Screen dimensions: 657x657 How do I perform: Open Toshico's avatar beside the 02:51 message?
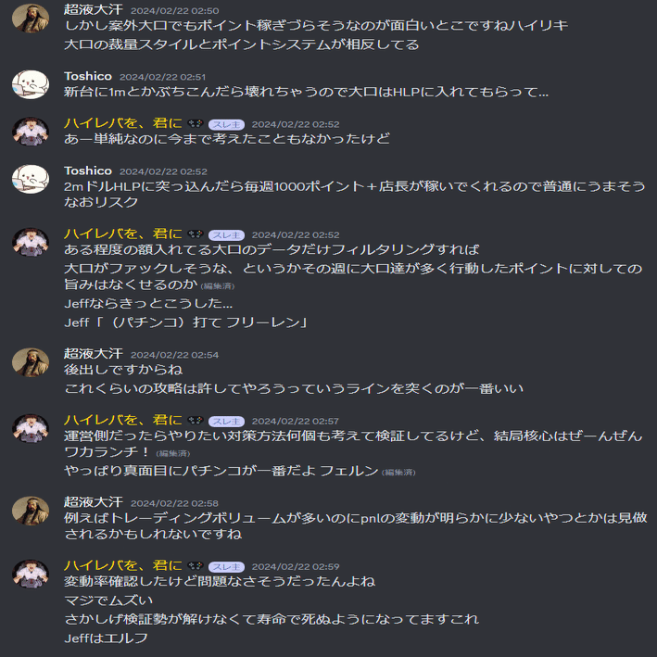pos(31,84)
